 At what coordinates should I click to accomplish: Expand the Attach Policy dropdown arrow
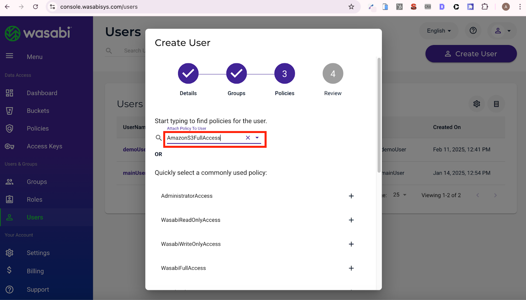point(257,138)
